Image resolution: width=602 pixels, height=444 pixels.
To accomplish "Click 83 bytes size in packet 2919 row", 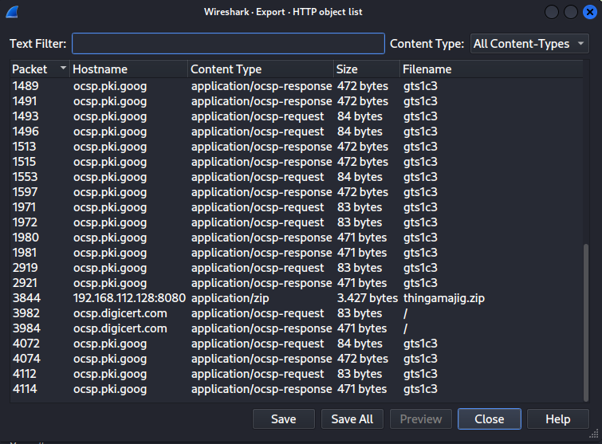I will coord(360,268).
